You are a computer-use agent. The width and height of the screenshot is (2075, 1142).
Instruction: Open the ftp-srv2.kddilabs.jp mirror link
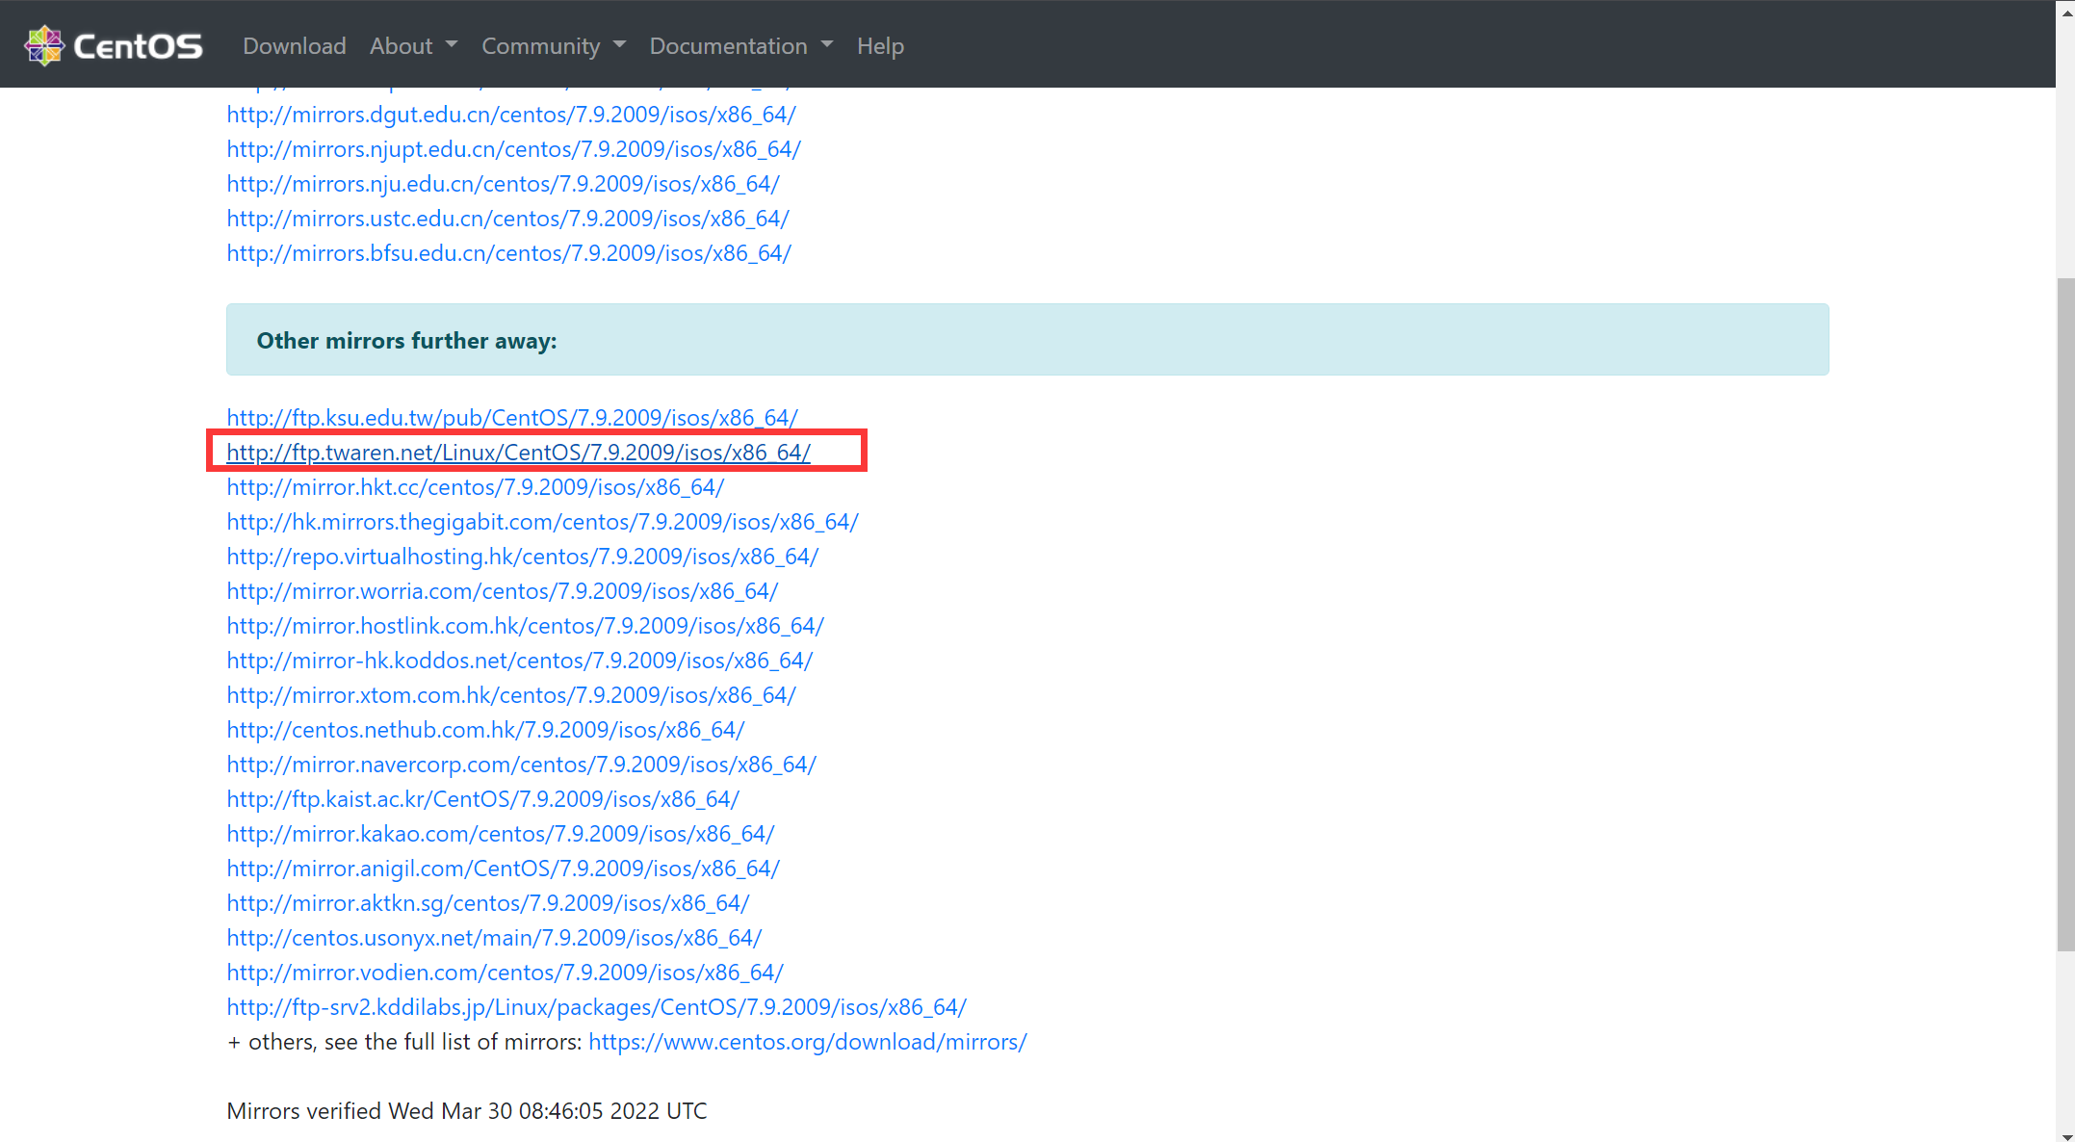pyautogui.click(x=596, y=1007)
